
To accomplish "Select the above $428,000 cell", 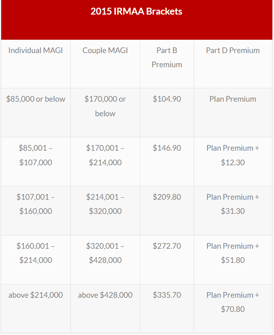I will [105, 295].
